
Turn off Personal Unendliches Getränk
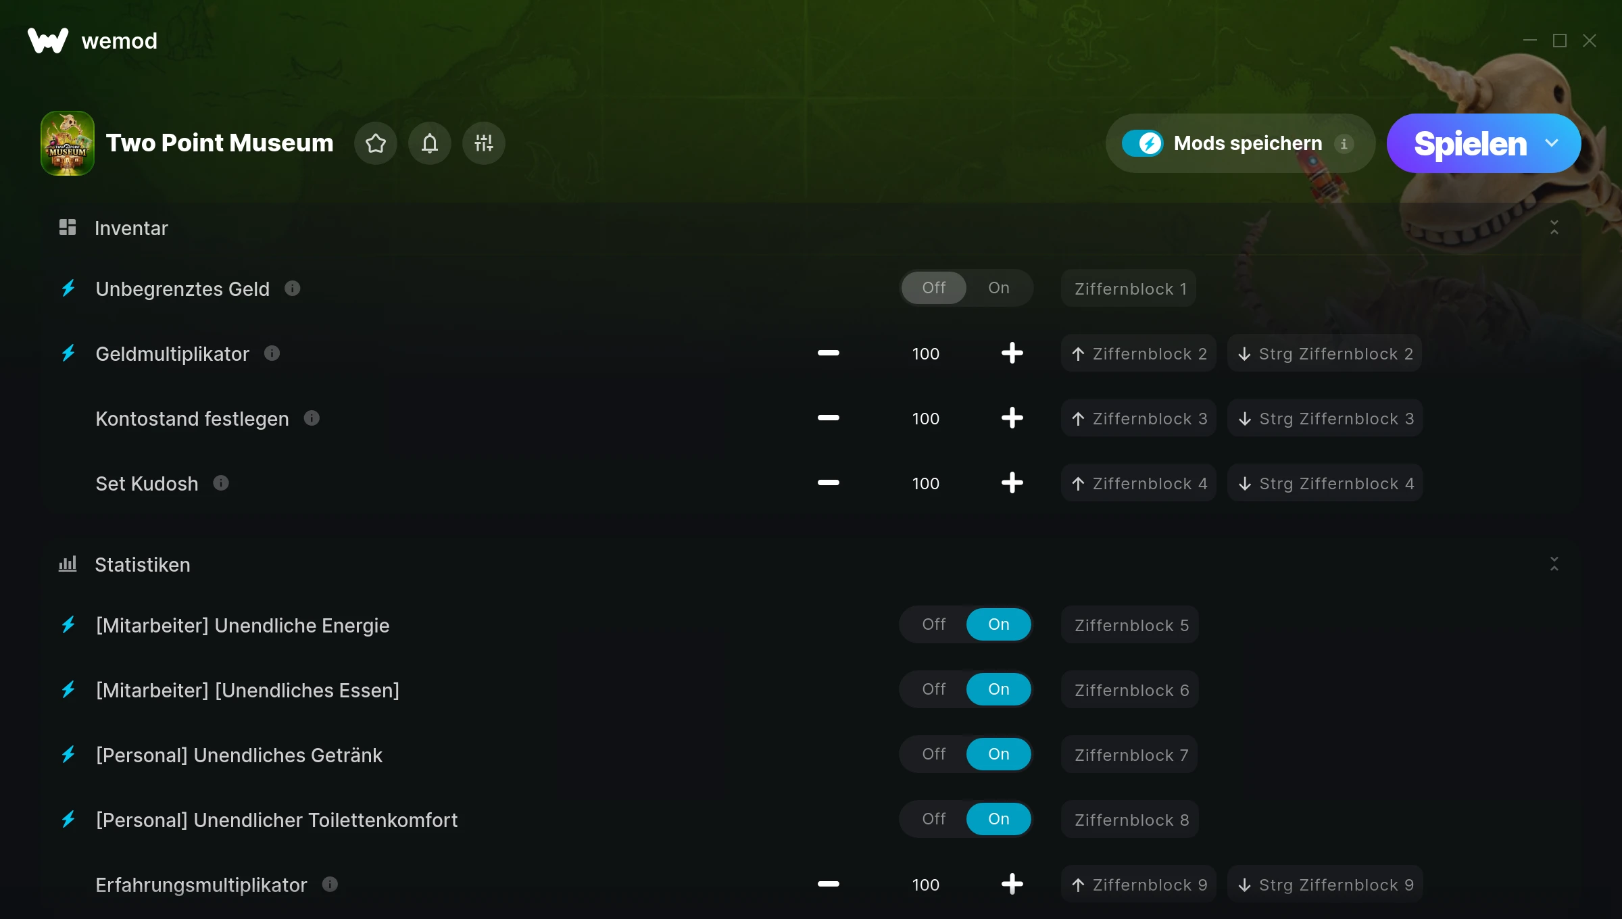click(x=934, y=754)
